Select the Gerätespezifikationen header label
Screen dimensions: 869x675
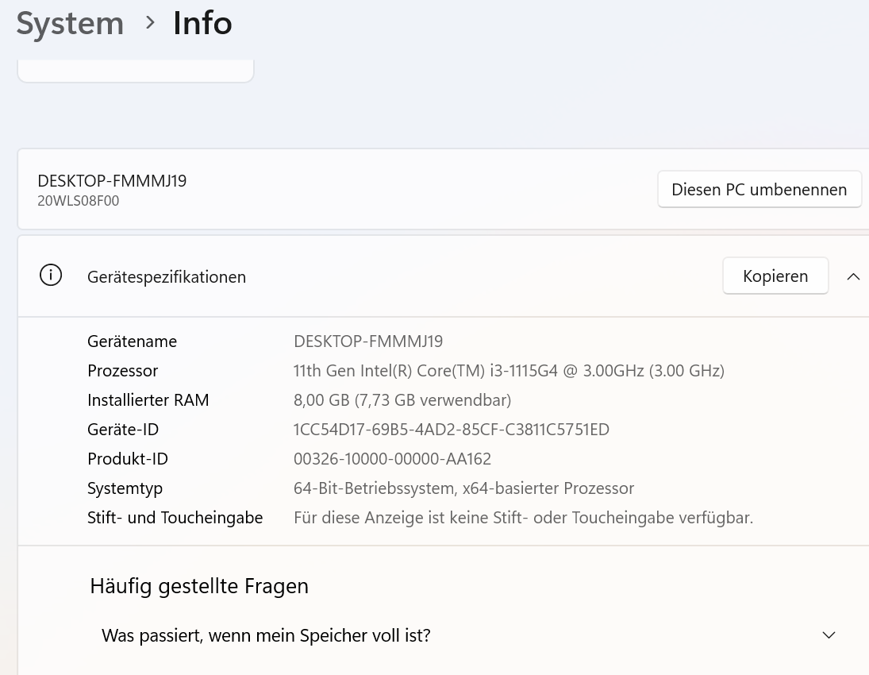pos(167,277)
